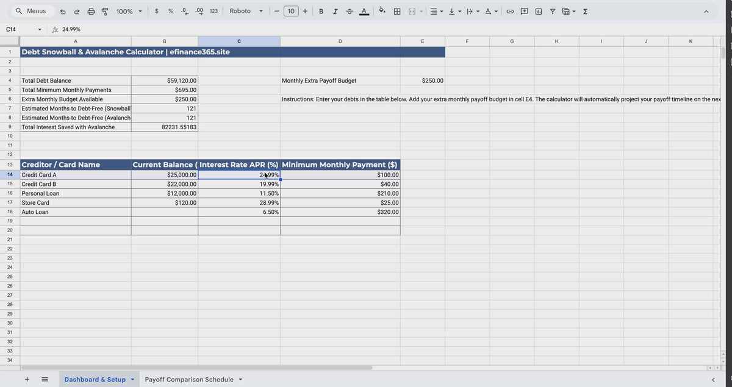Open Payoff Comparison Schedule tab menu arrow
This screenshot has width=732, height=387.
[240, 380]
